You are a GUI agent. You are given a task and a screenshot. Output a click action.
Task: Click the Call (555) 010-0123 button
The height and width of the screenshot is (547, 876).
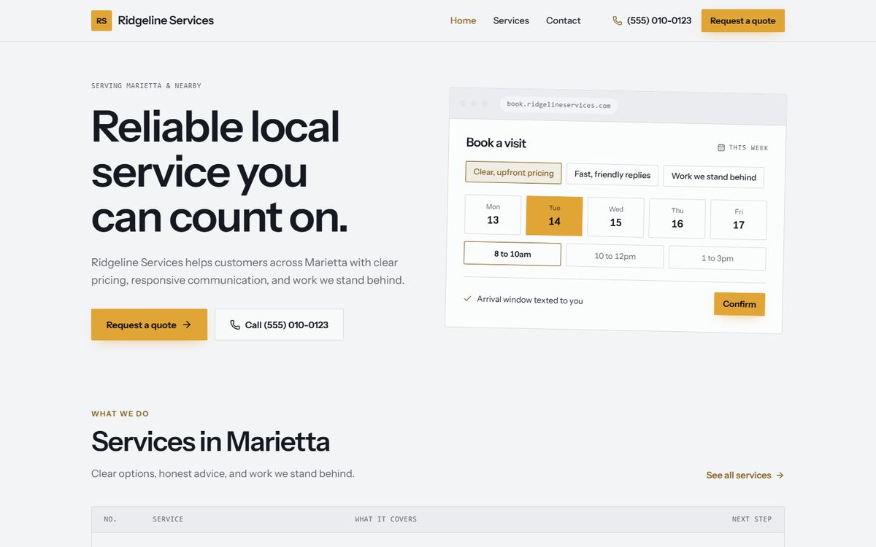279,325
